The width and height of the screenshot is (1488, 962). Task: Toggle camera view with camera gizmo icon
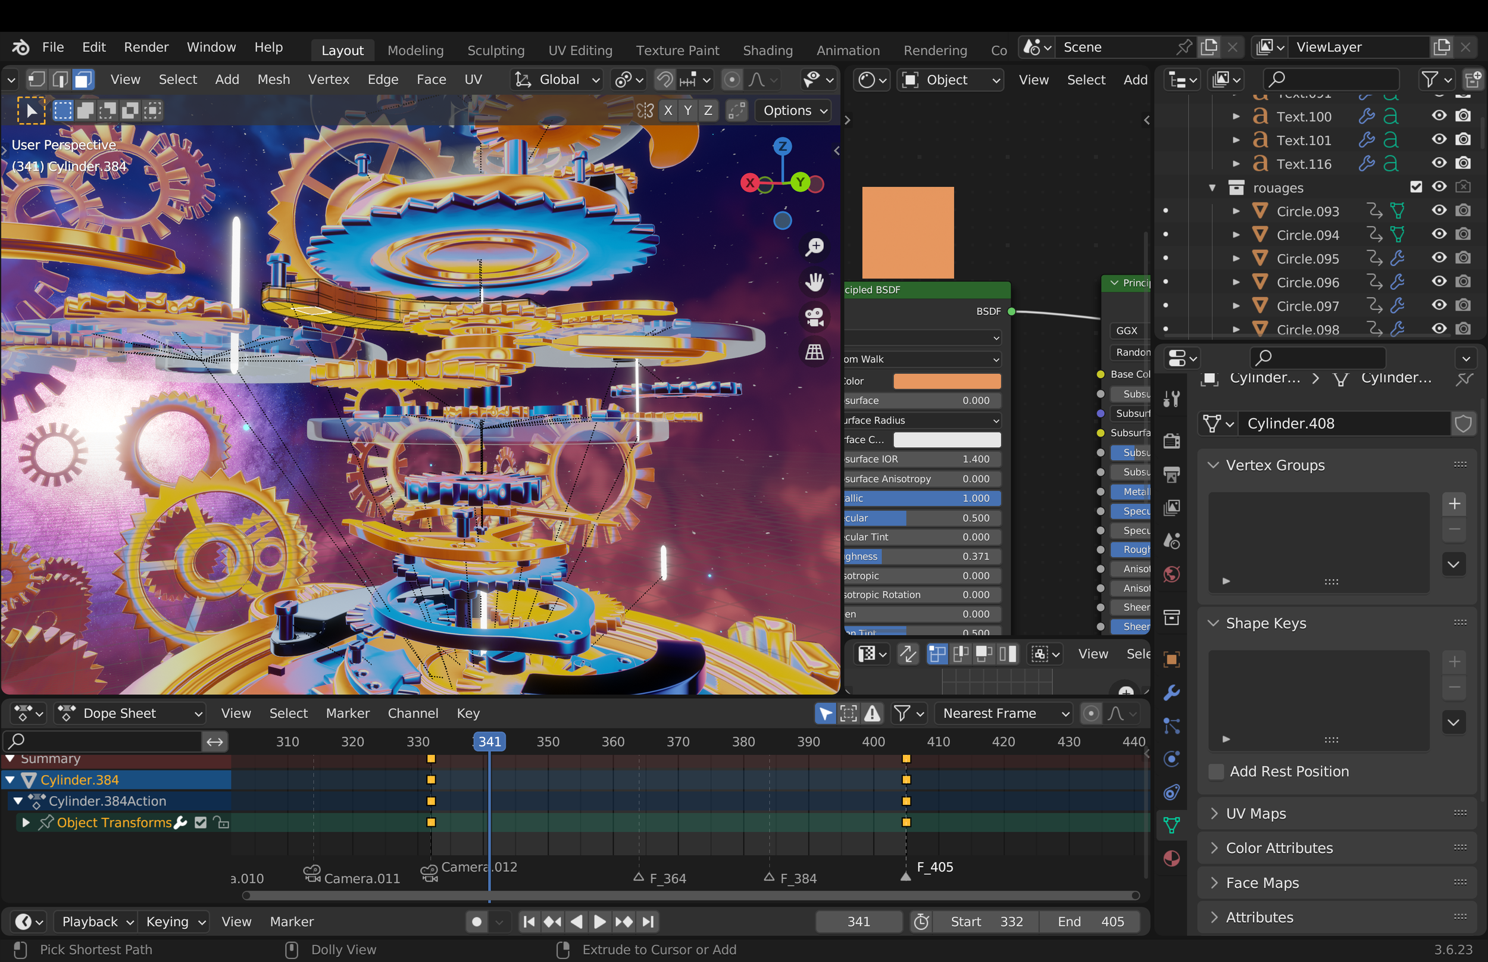click(x=814, y=317)
